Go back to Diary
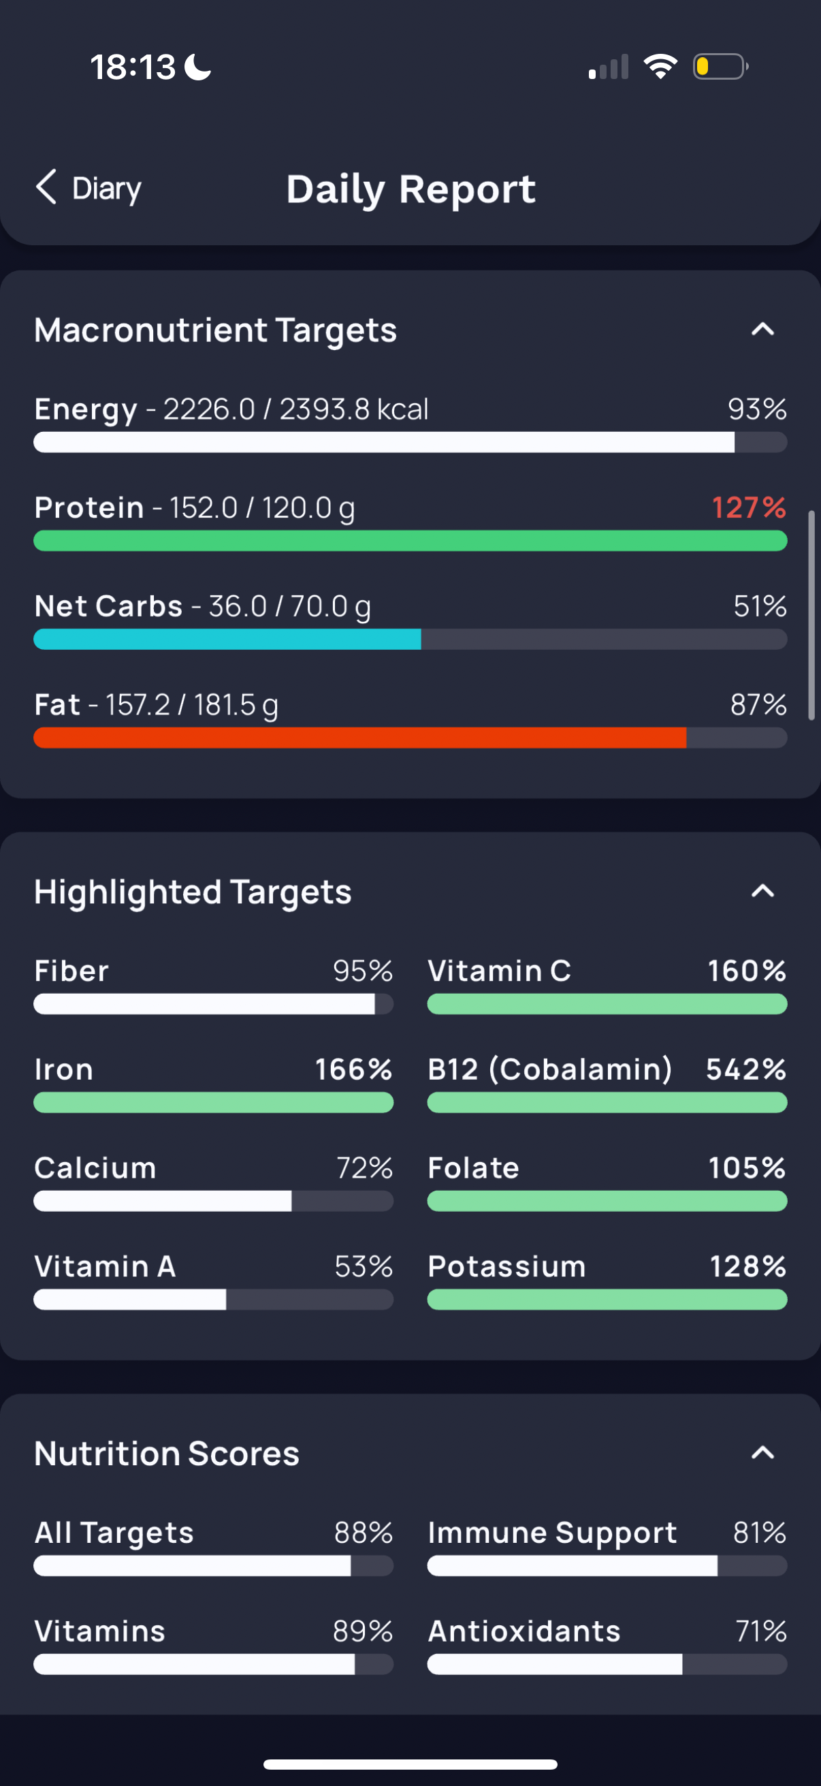This screenshot has height=1786, width=821. [88, 188]
